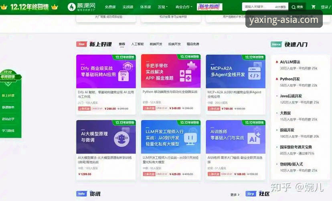Click the ¥349.00 price on Python course
332x201 pixels.
pyautogui.click(x=175, y=108)
